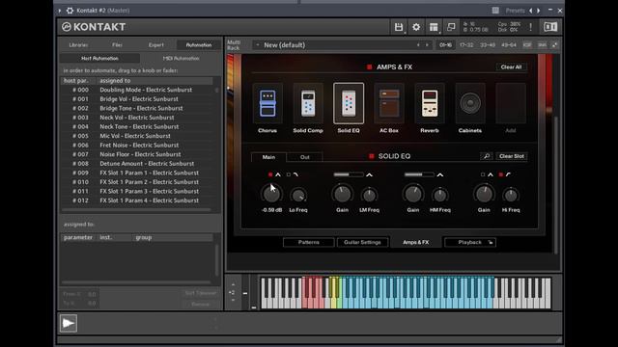
Task: Click the plugin settings gear in title bar
Action: pyautogui.click(x=70, y=11)
